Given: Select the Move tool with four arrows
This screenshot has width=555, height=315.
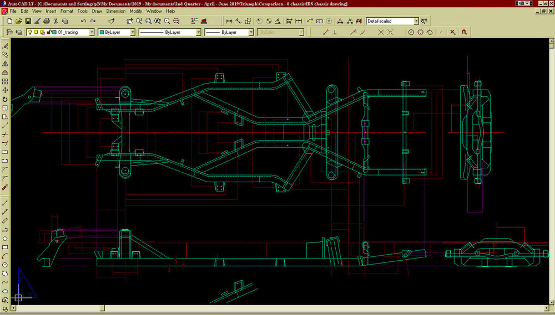Looking at the screenshot, I should (6, 90).
